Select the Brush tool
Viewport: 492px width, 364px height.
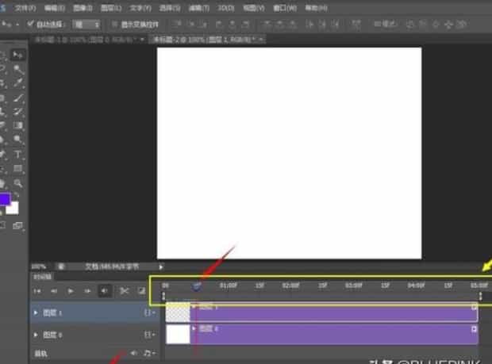click(18, 98)
